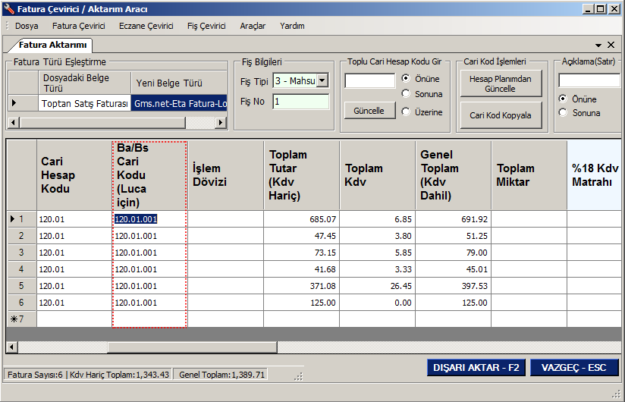Screen dimensions: 625x402
Task: Click Genel Toplam status bar entry
Action: (x=221, y=375)
